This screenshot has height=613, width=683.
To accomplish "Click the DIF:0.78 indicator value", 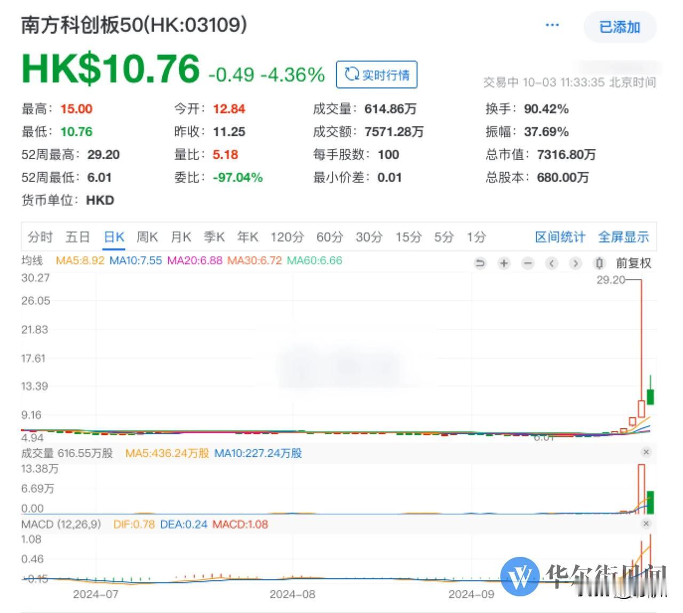I will 134,524.
